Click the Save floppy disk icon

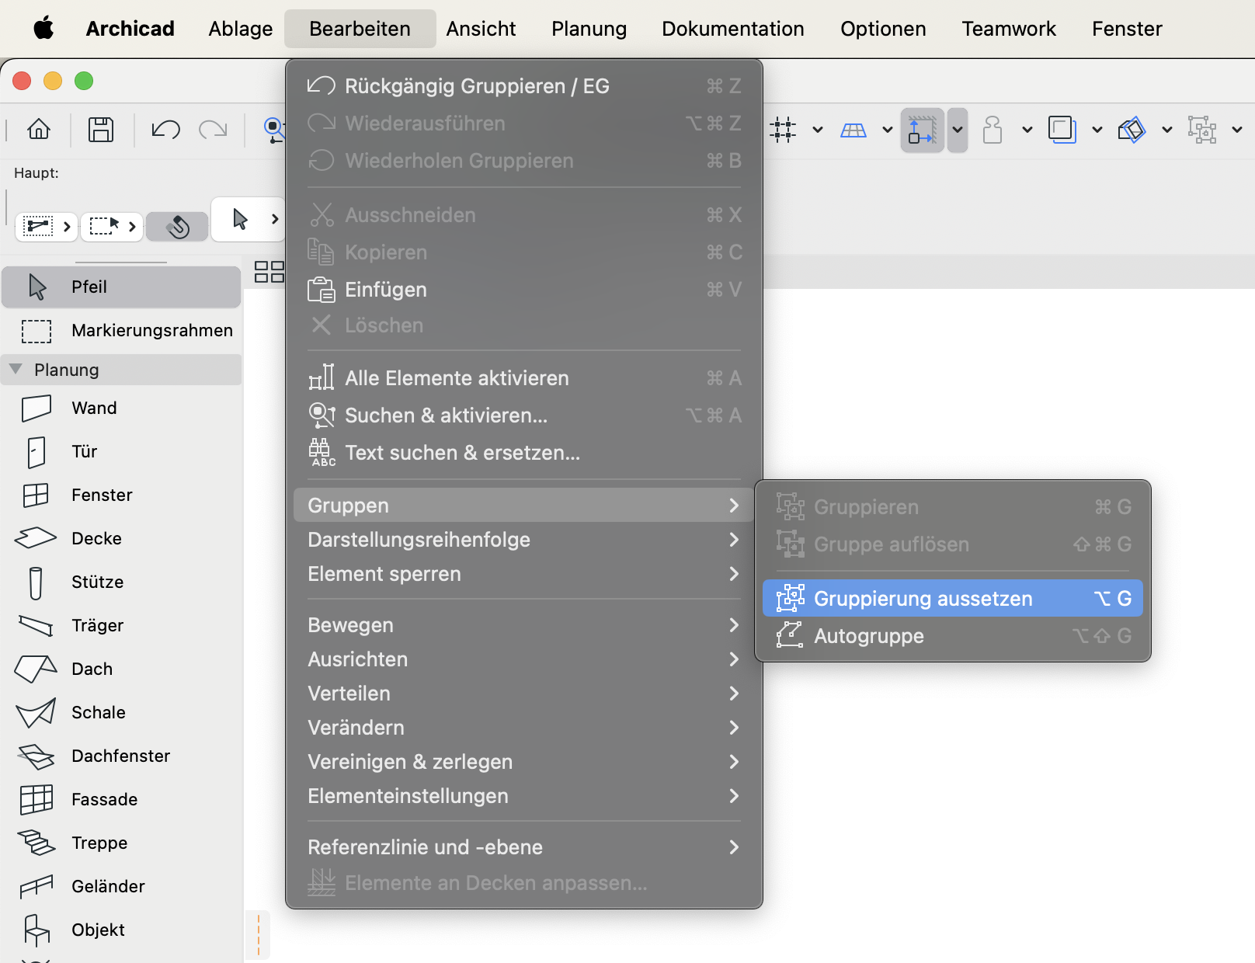(x=101, y=130)
